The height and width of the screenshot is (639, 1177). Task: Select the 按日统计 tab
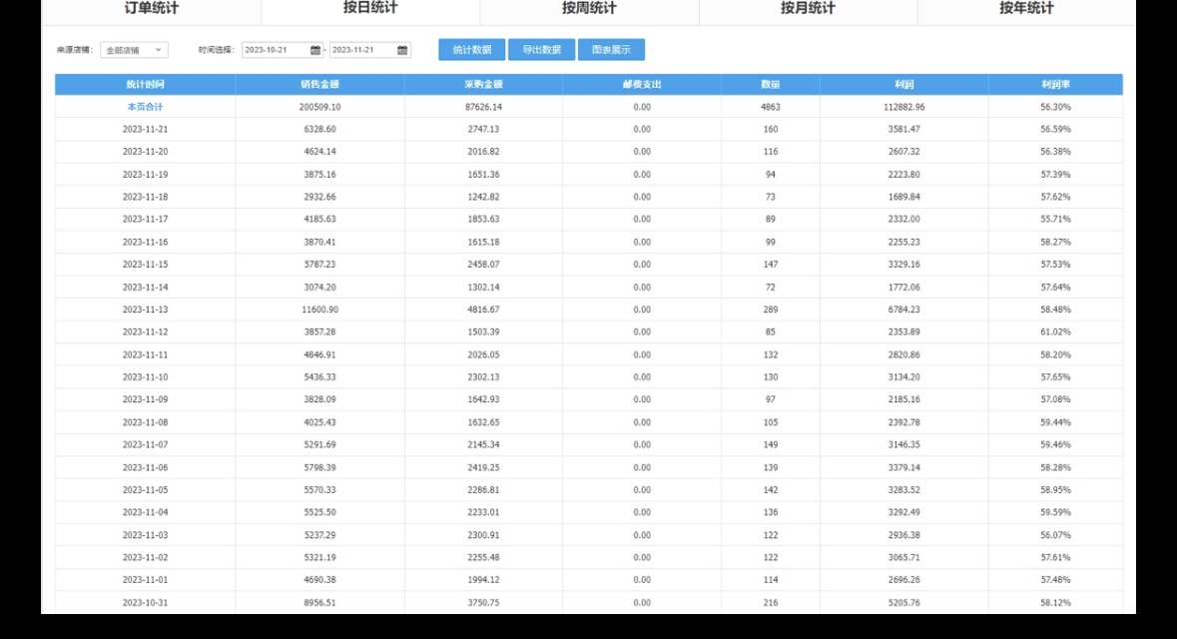[368, 10]
